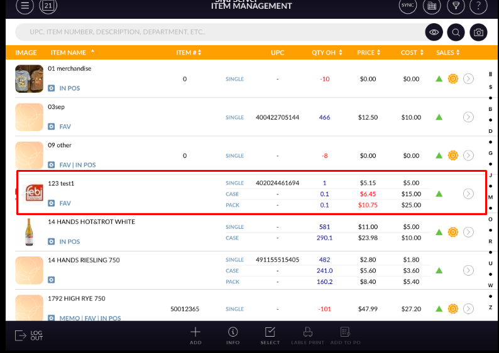Toggle SELECT checkbox mode in bottom bar
This screenshot has width=499, height=353.
click(270, 335)
